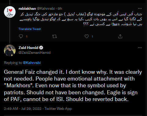Screen dimensions: 147x116
Task: Click the reply count on rabiakhan's tweet
Action: click(27, 36)
